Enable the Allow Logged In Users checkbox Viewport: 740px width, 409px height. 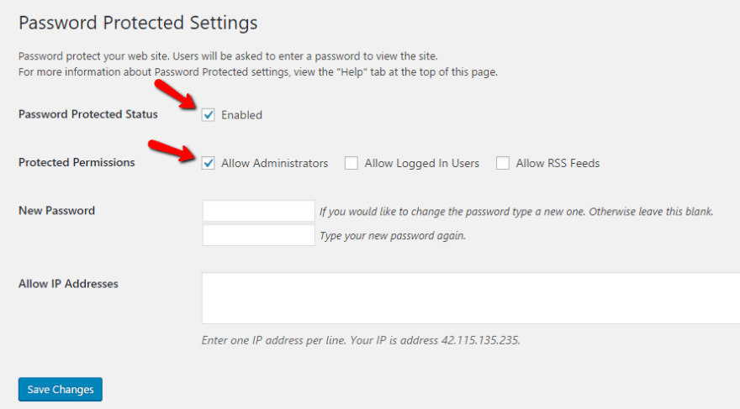coord(351,163)
